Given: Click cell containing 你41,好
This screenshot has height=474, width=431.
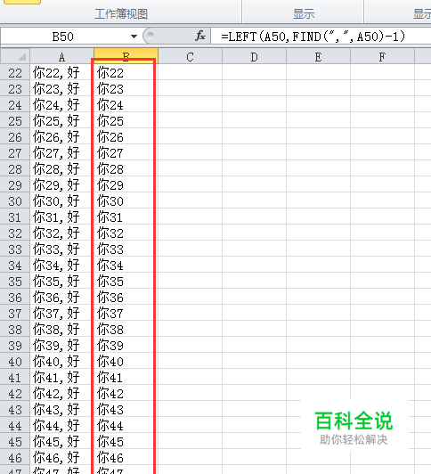Looking at the screenshot, I should click(61, 377).
